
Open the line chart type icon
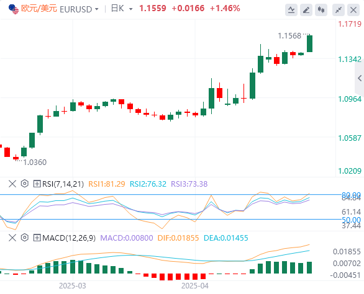point(291,10)
